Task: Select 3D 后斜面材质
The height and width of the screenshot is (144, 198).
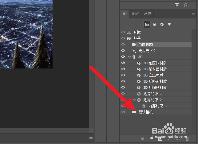Action: point(155,81)
